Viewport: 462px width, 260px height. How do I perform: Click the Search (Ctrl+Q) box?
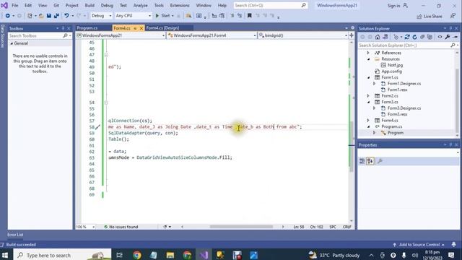pyautogui.click(x=270, y=5)
